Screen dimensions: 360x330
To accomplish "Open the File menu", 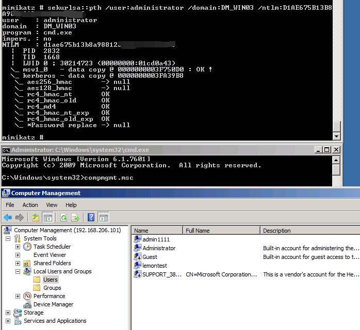I will click(10, 205).
